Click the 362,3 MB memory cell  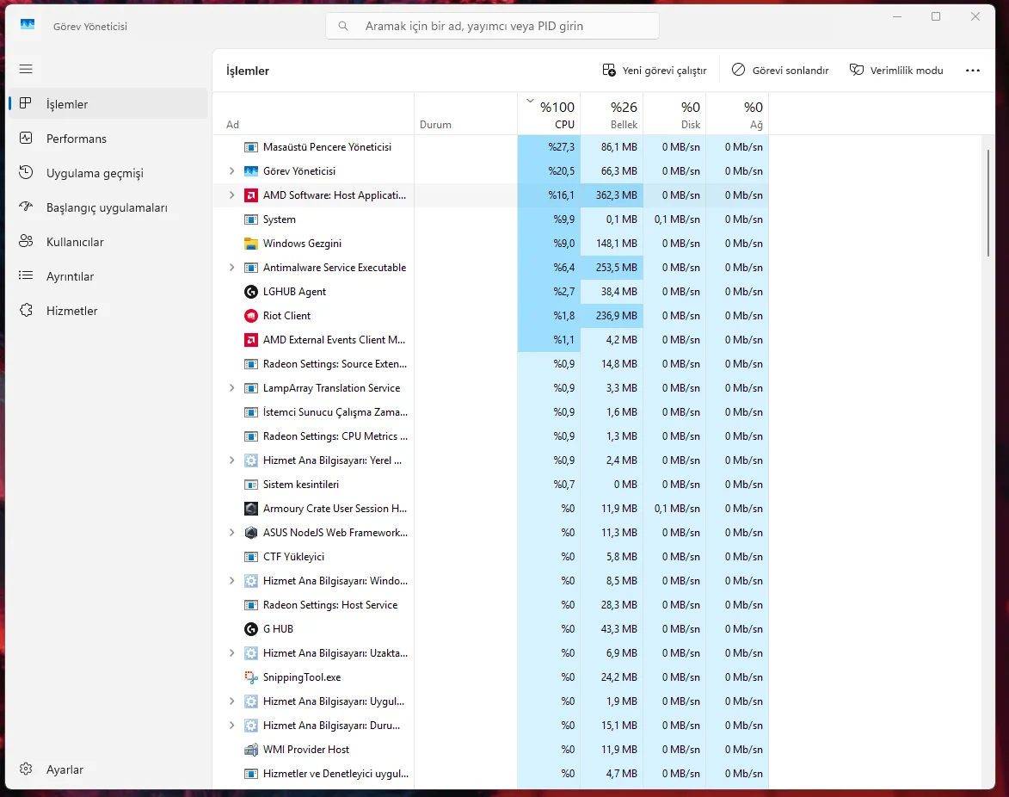(612, 195)
